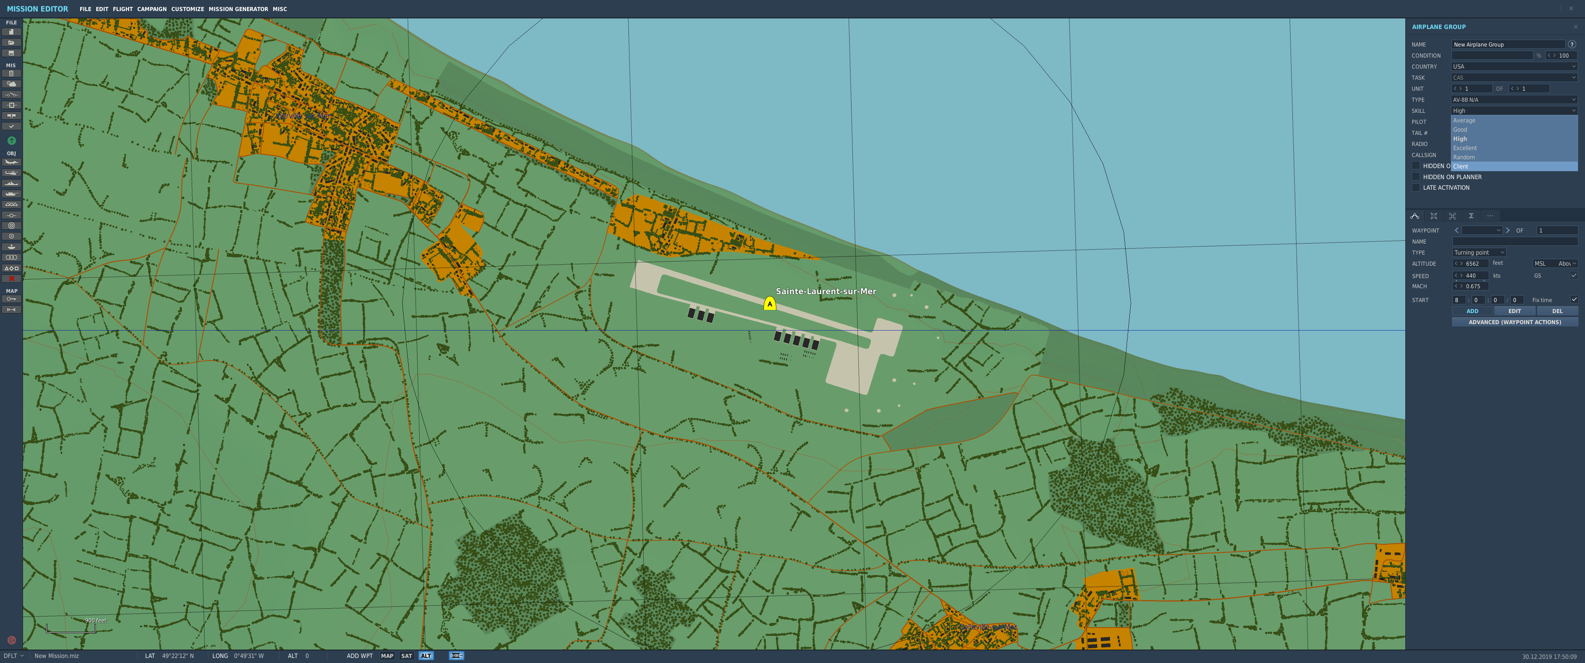Choose Good skill option
Viewport: 1585px width, 663px height.
[1514, 130]
